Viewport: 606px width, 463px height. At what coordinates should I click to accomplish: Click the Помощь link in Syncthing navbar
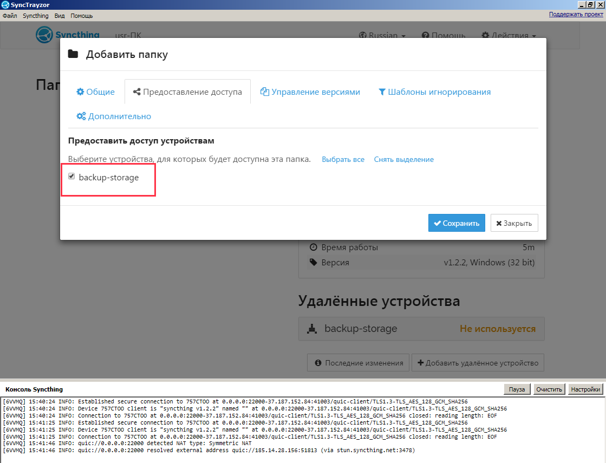click(444, 36)
